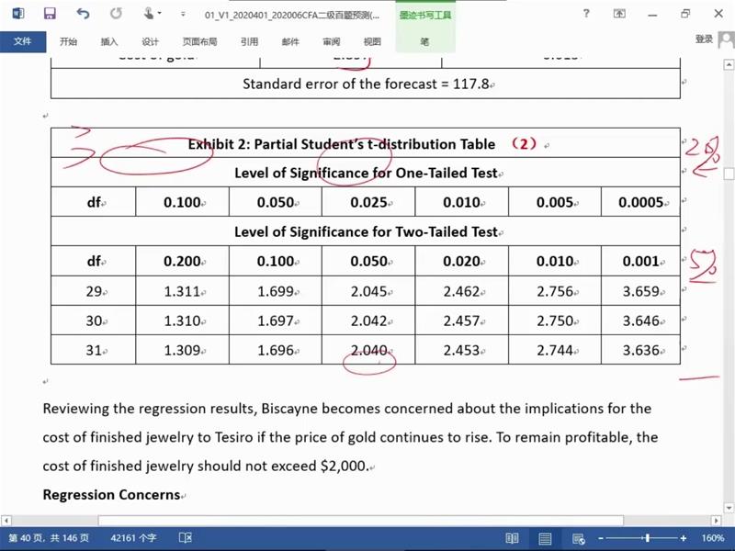Switch to the 插入 Insert tab
The image size is (735, 551).
pos(109,41)
